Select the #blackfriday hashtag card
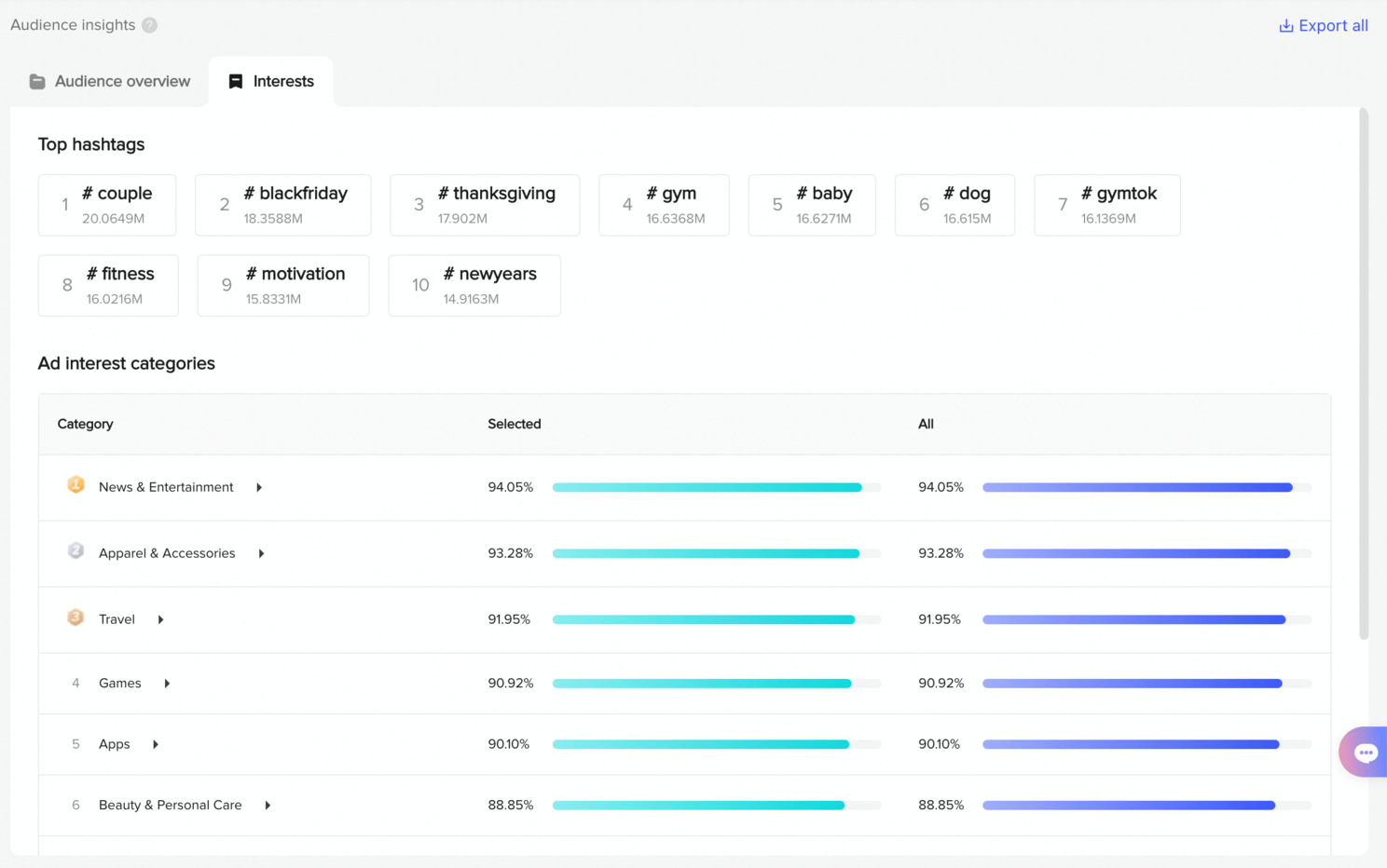This screenshot has height=868, width=1387. [x=282, y=205]
